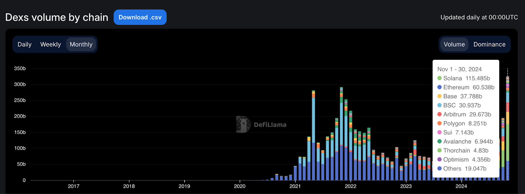Screen dimensions: 525x194
Task: Click the Base yellow legend dot
Action: point(439,96)
